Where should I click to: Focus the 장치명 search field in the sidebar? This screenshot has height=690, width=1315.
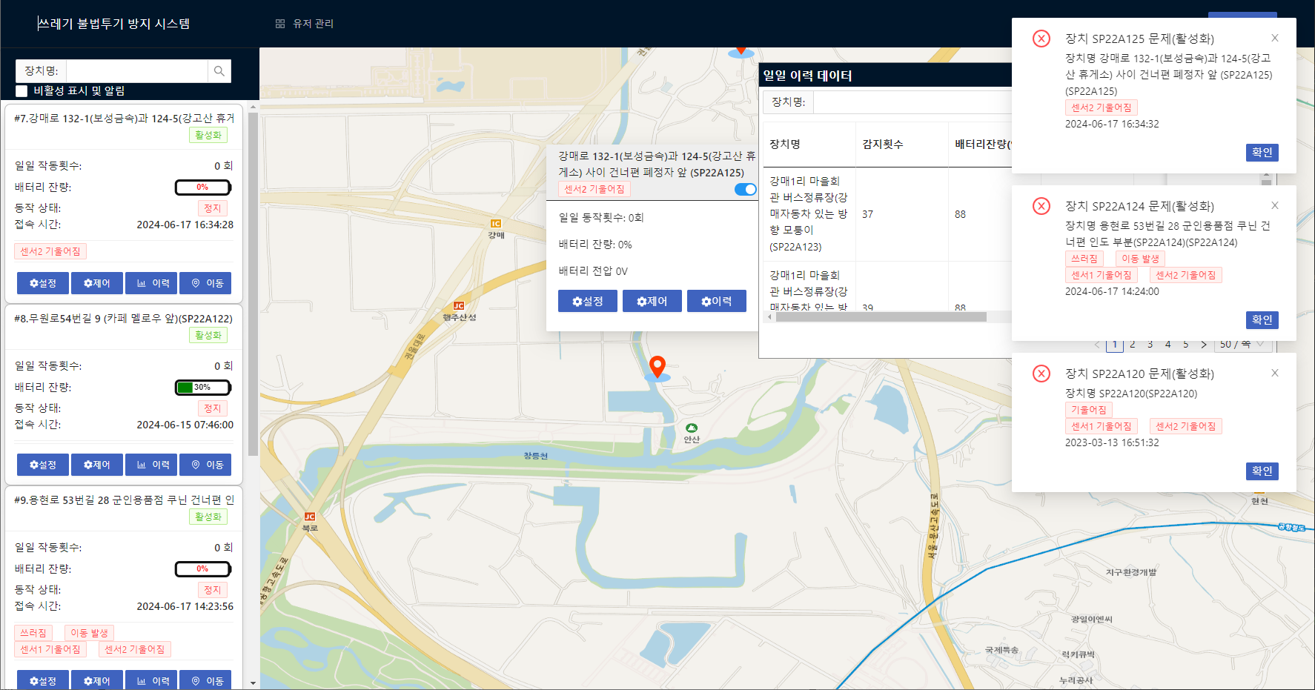pos(137,71)
